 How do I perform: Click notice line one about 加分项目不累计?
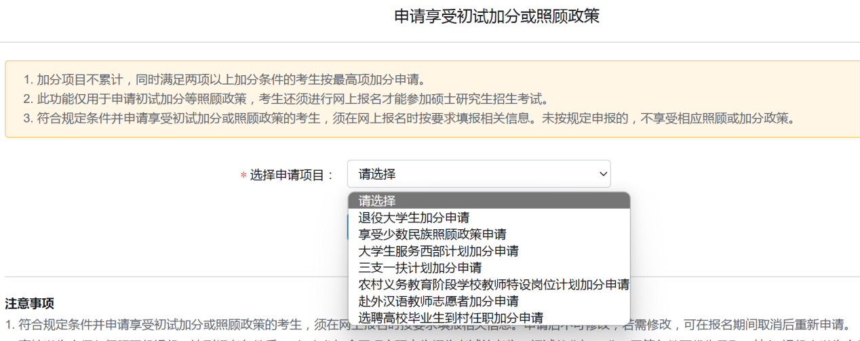pos(224,80)
